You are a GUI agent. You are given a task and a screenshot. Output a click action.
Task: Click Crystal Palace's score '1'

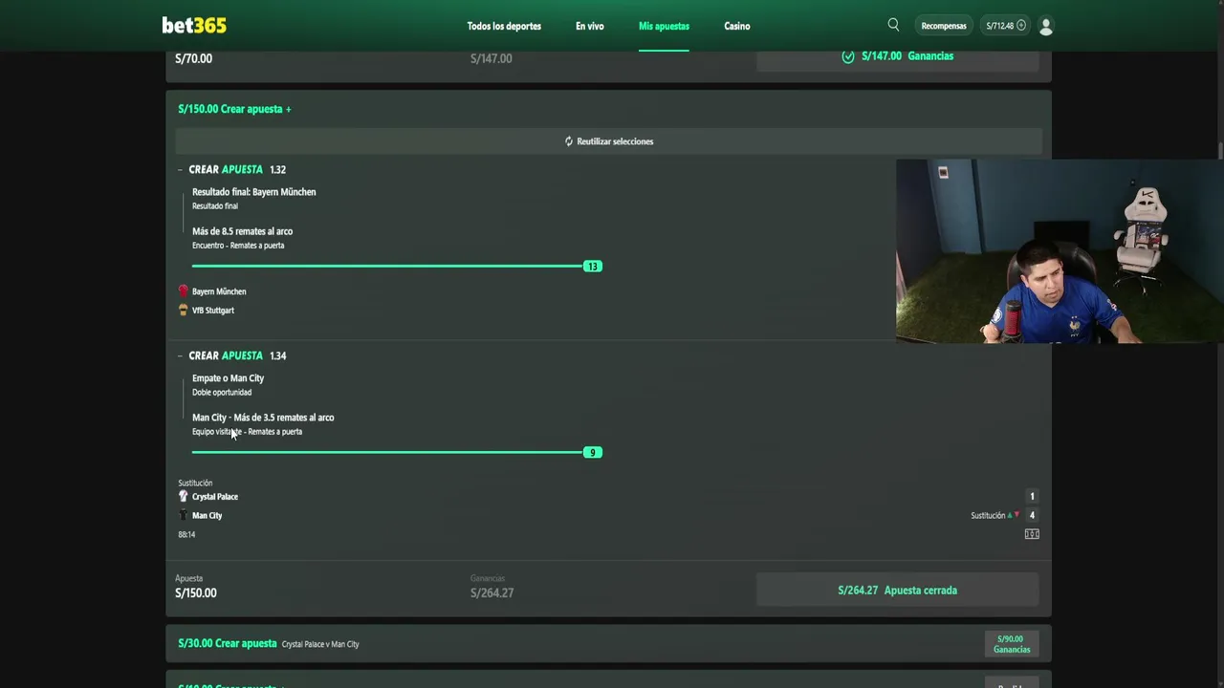(1032, 497)
